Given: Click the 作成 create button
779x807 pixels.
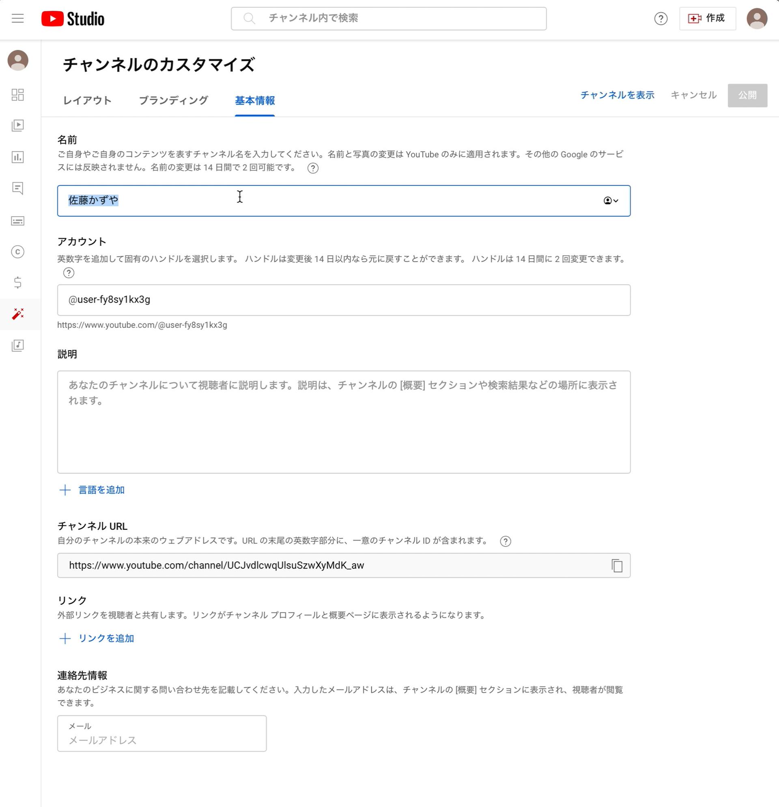Looking at the screenshot, I should pos(707,19).
